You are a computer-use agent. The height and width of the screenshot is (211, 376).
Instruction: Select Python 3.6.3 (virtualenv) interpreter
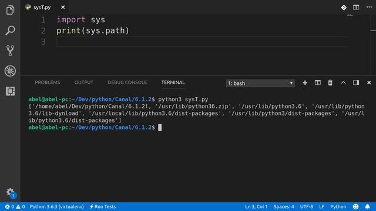(56, 207)
